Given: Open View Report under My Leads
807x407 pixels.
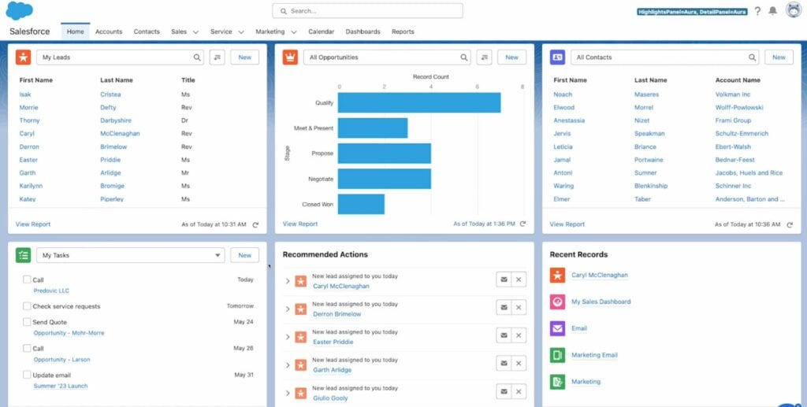Looking at the screenshot, I should 33,224.
